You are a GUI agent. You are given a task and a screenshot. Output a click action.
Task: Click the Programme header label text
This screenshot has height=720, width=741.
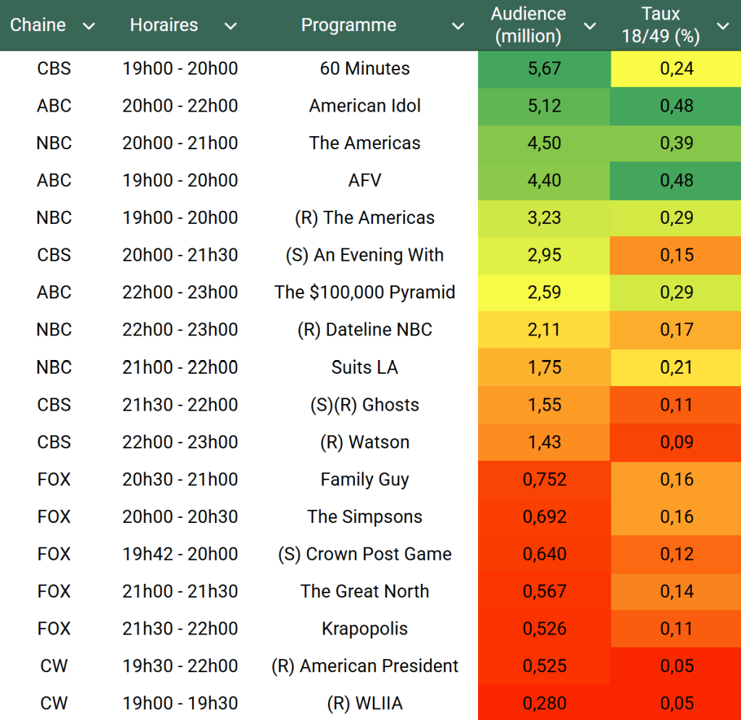[348, 25]
